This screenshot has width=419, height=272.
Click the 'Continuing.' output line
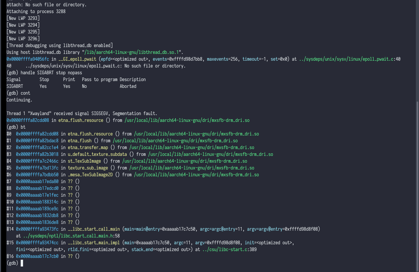[x=19, y=100]
